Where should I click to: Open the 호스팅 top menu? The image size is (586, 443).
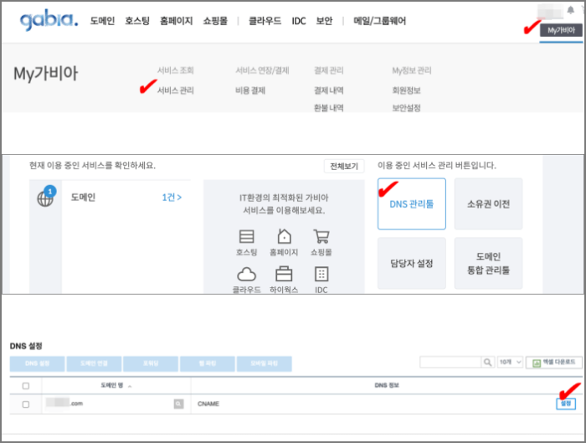[137, 21]
